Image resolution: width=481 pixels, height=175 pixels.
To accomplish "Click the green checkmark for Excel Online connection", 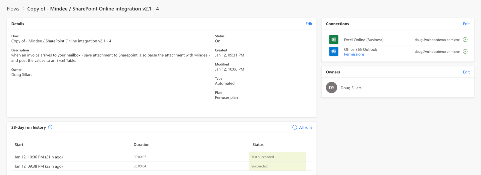I will click(x=465, y=39).
